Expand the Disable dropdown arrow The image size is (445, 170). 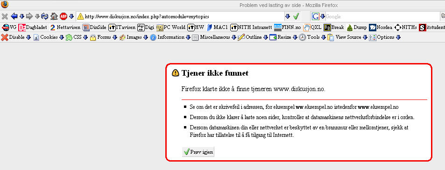[28, 37]
